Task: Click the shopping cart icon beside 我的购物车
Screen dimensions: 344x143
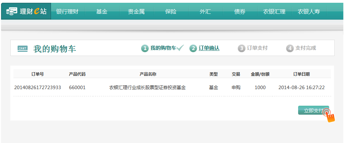Action: [22, 48]
